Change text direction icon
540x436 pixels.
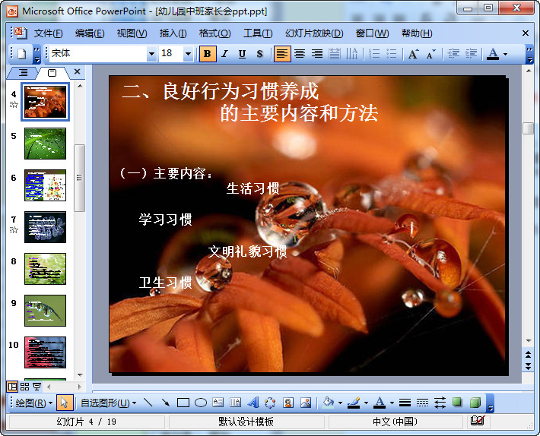[351, 54]
